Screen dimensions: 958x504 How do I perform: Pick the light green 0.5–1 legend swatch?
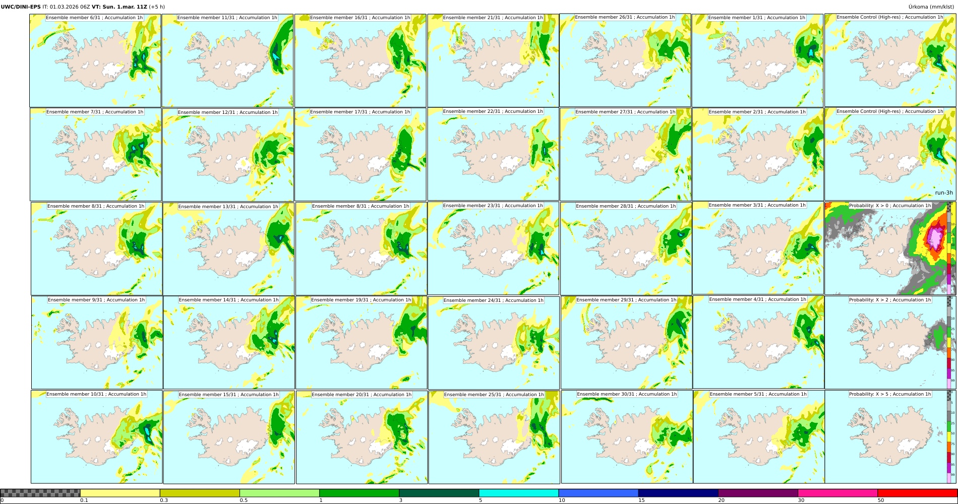pyautogui.click(x=279, y=493)
